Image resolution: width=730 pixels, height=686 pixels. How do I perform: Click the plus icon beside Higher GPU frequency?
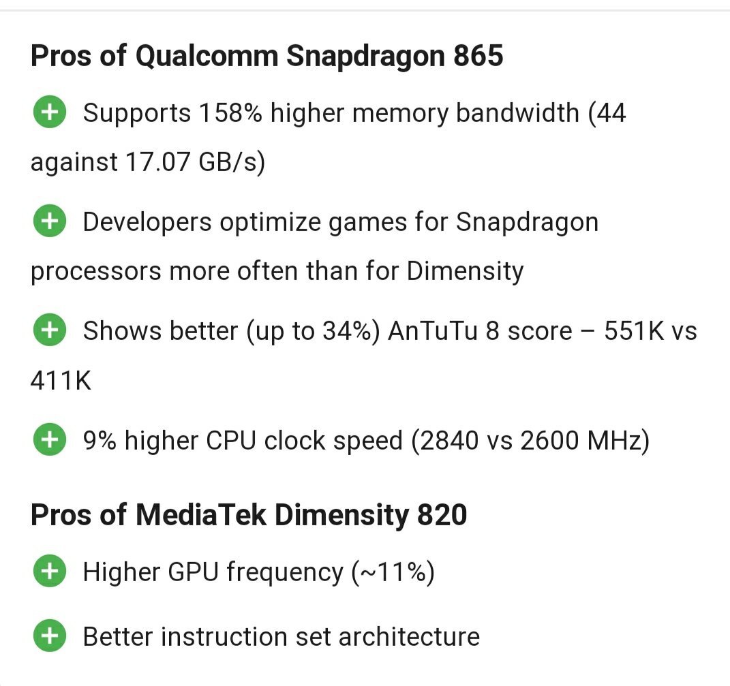pos(49,571)
